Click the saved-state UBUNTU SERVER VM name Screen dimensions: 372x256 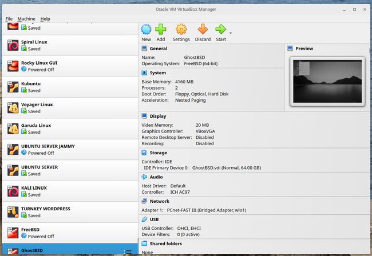coord(39,167)
